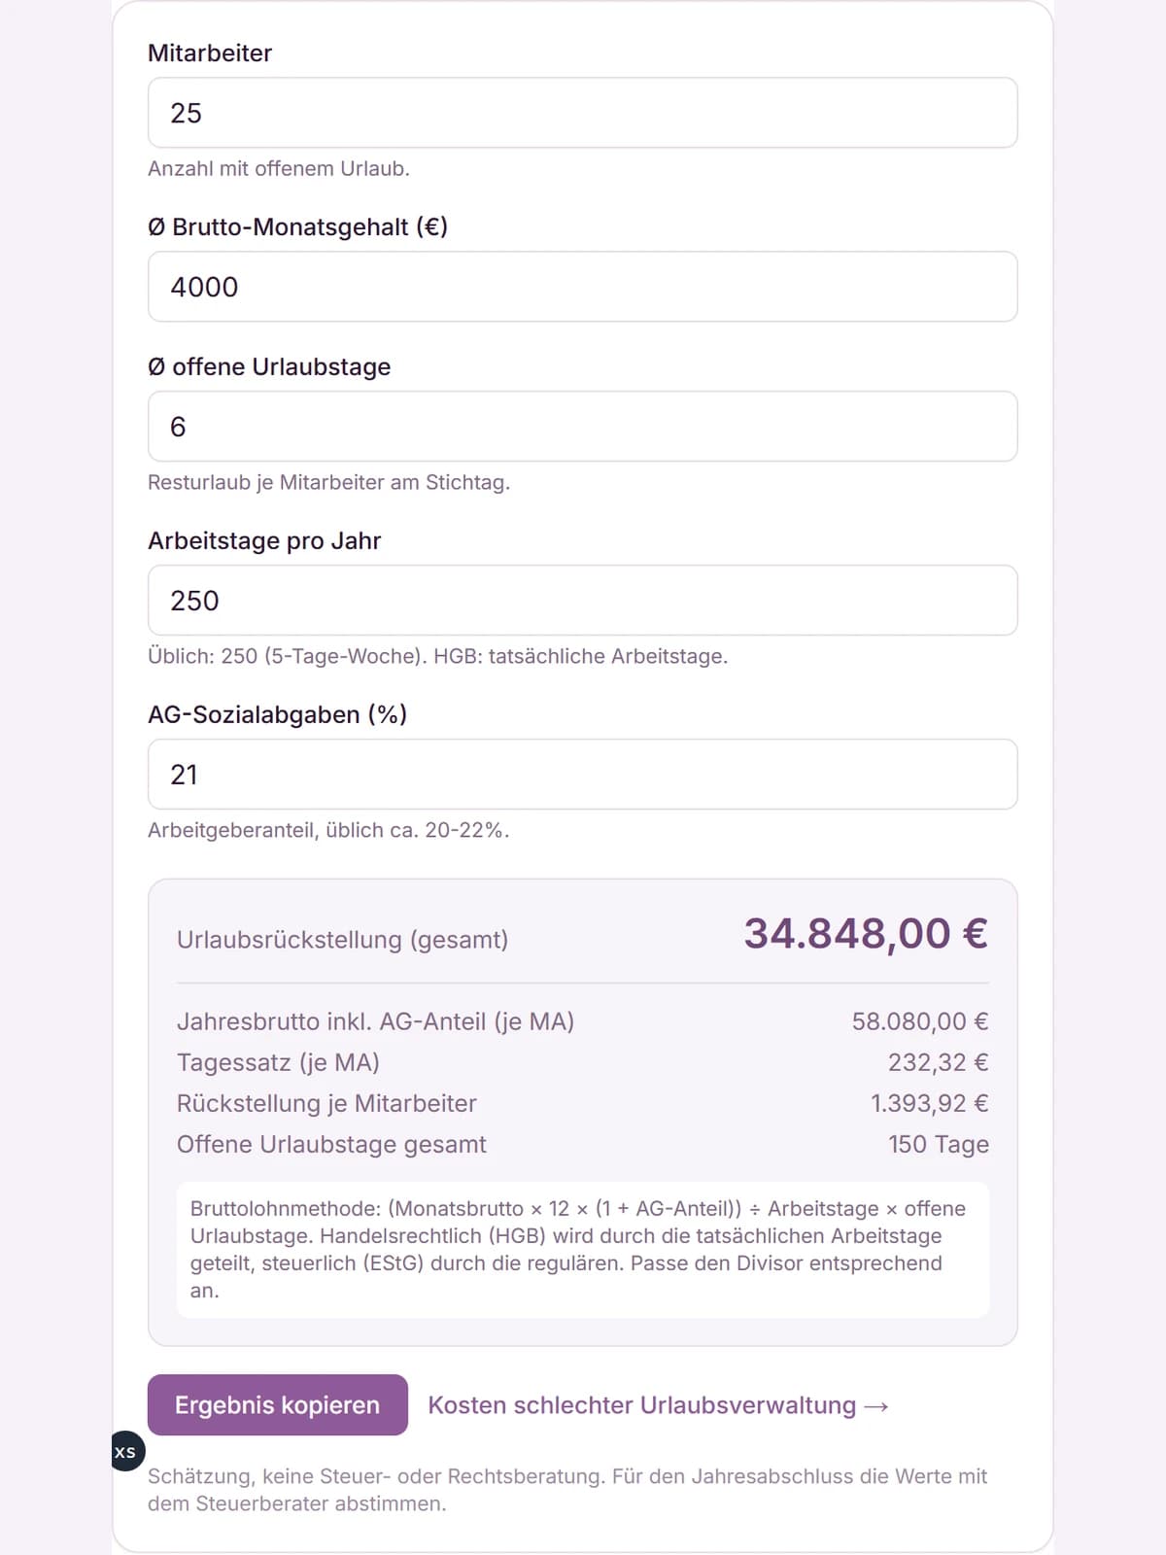Click the xs breakpoint badge icon
Image resolution: width=1166 pixels, height=1555 pixels.
[x=126, y=1451]
